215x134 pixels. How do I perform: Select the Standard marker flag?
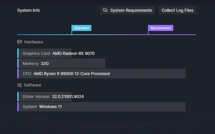click(81, 28)
